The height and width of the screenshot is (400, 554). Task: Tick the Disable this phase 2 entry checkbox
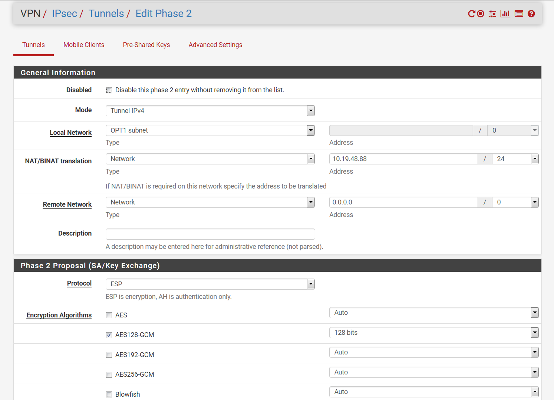pos(109,90)
